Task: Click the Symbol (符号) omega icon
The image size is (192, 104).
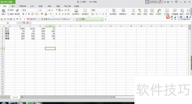Action: [x=188, y=11]
